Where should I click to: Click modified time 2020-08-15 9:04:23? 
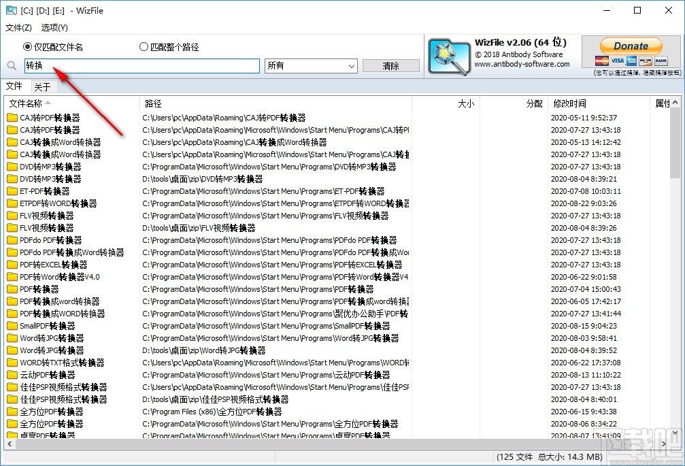(584, 326)
